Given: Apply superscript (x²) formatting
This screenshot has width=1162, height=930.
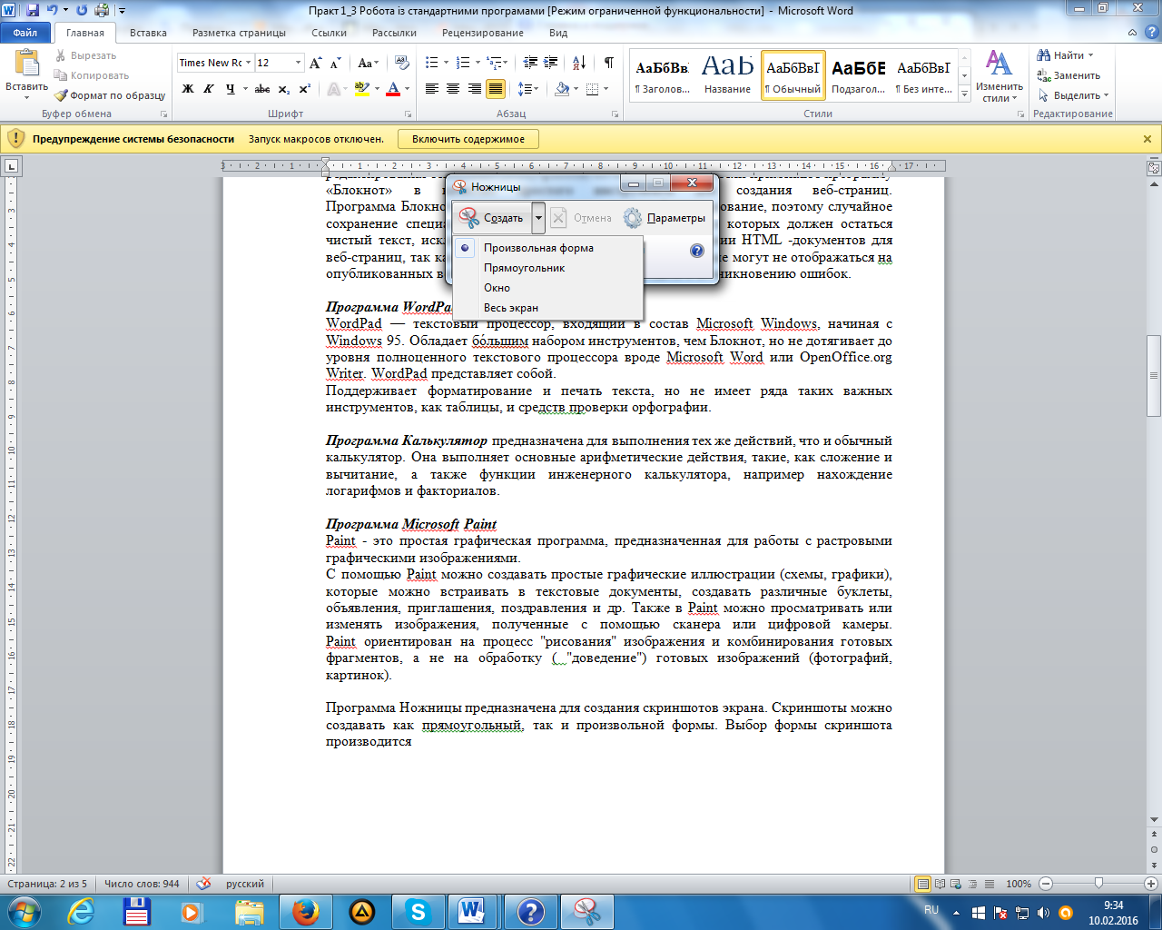Looking at the screenshot, I should point(305,89).
